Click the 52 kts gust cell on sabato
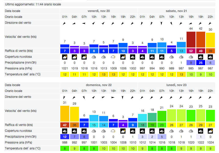 tap(191, 51)
